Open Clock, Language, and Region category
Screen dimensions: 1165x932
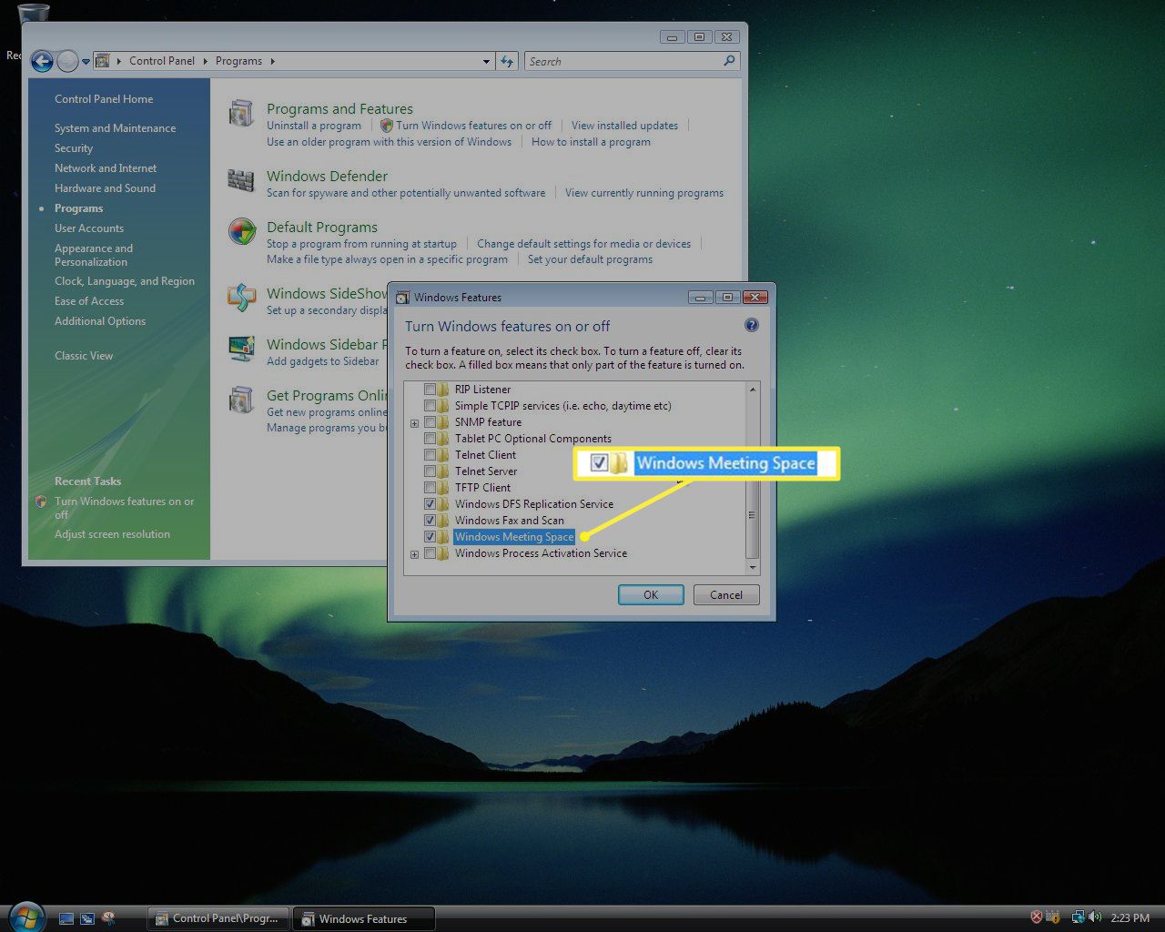click(x=125, y=281)
